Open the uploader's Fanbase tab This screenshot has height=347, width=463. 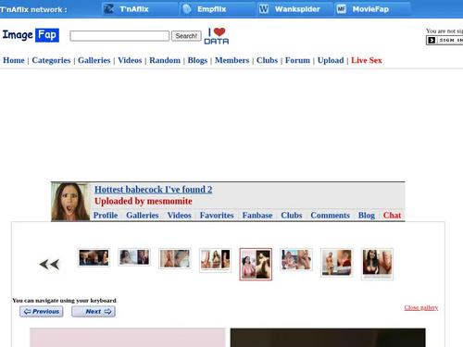(x=257, y=216)
